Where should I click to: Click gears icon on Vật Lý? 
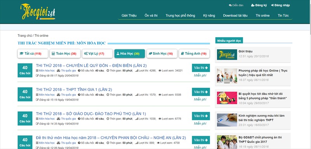coord(86,54)
